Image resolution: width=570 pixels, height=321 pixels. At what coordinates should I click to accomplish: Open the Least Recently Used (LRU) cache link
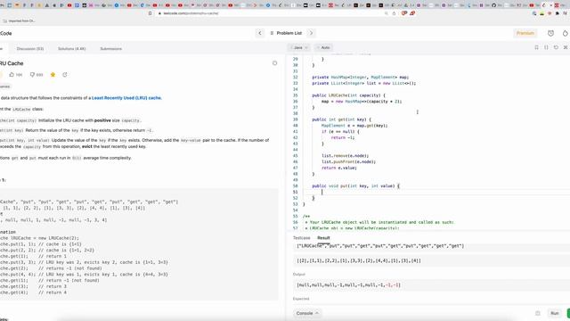coord(126,98)
